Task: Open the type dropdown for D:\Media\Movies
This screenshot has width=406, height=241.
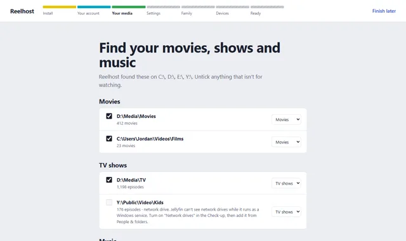Action: tap(286, 120)
